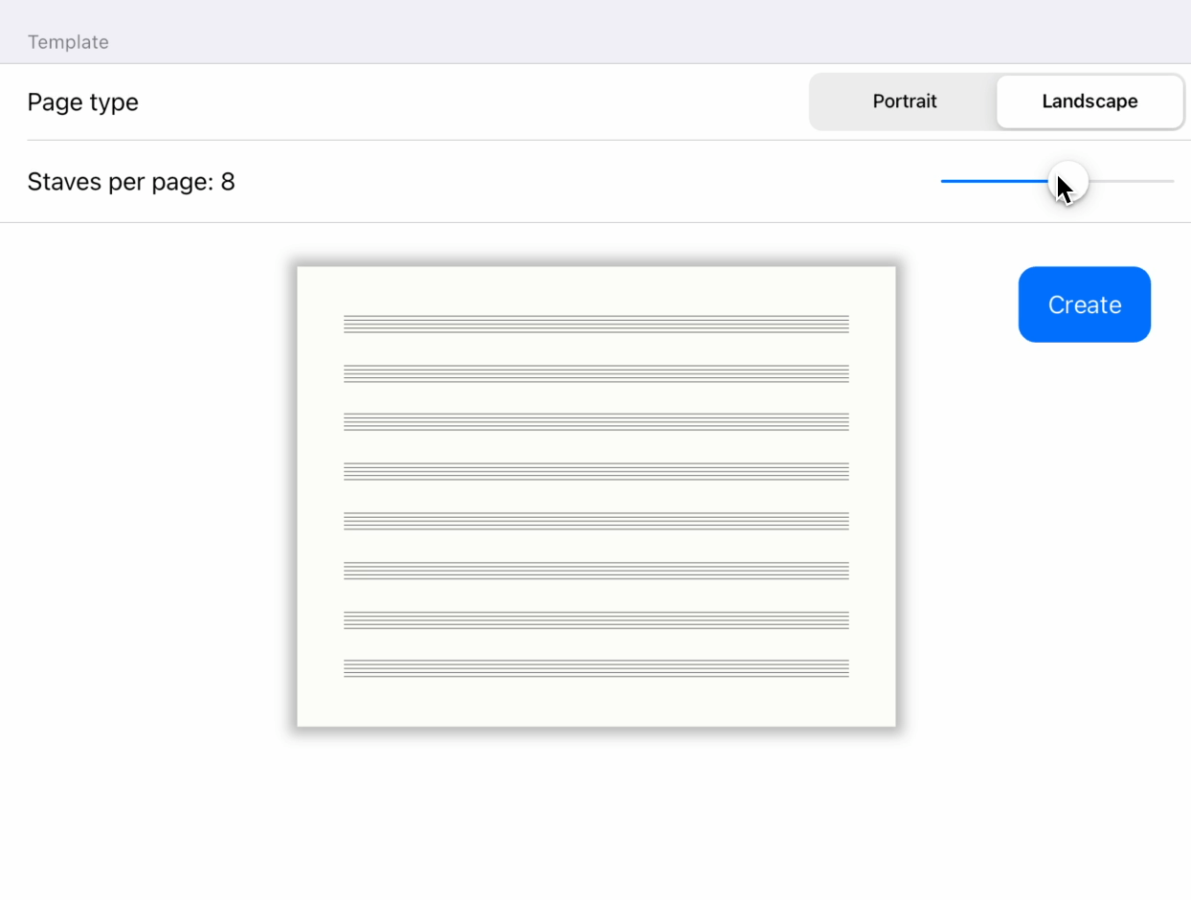1191x900 pixels.
Task: Click the blank bottom margin of preview page
Action: (x=595, y=704)
